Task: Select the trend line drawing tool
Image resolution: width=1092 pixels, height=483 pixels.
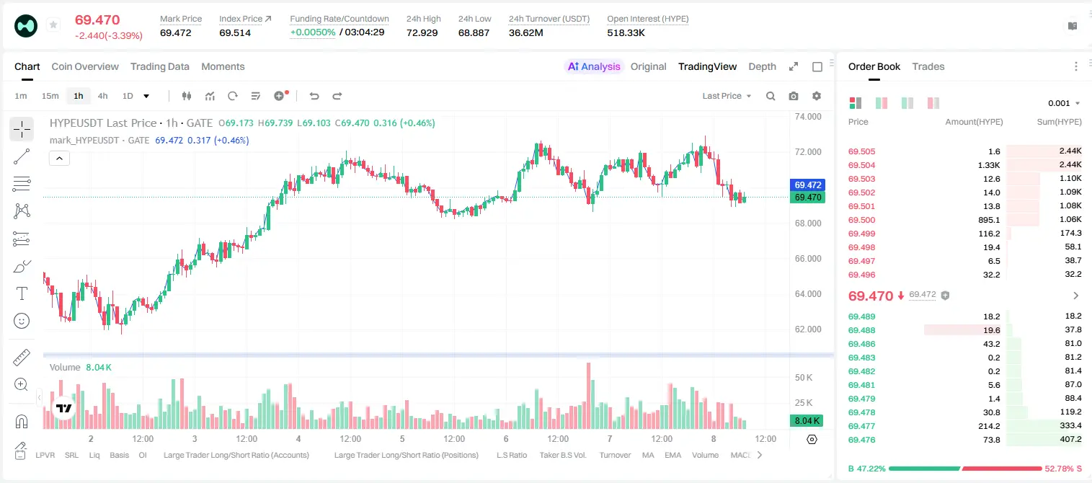Action: tap(22, 156)
